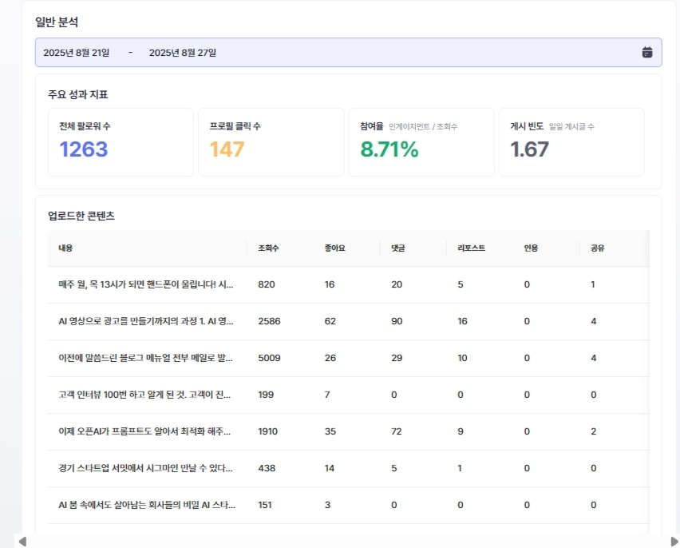The width and height of the screenshot is (680, 548).
Task: Sort by 인용 column header
Action: click(531, 248)
